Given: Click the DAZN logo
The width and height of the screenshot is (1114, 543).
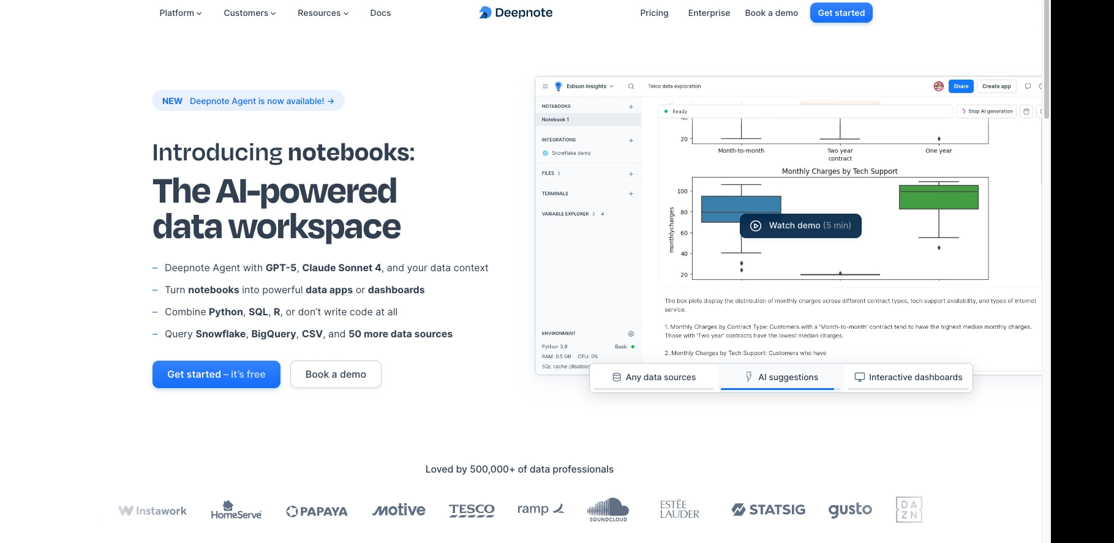Looking at the screenshot, I should coord(909,509).
